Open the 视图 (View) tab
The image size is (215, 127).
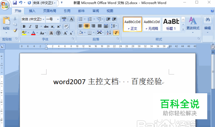(110, 11)
